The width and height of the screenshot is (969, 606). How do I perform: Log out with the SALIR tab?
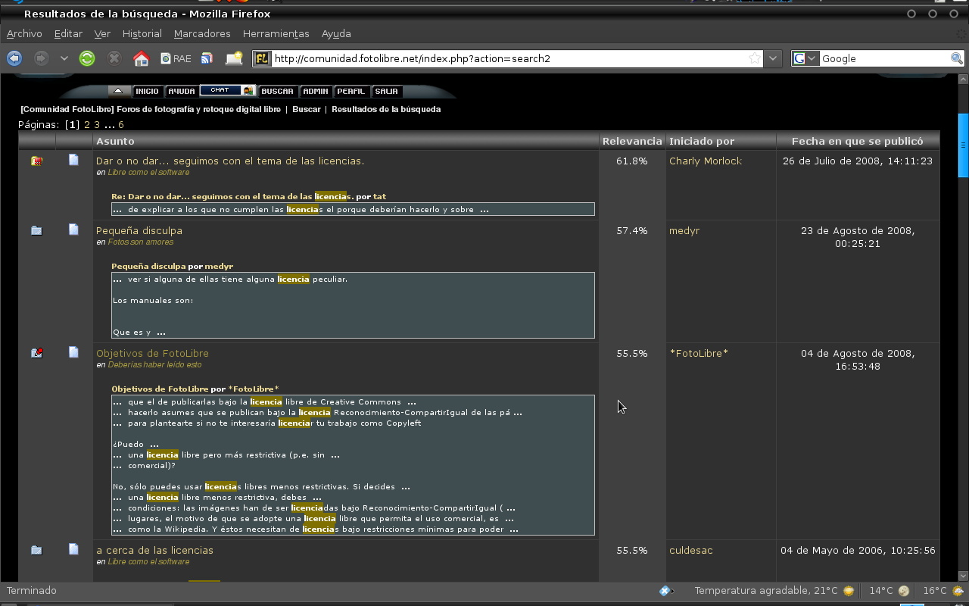pyautogui.click(x=386, y=91)
